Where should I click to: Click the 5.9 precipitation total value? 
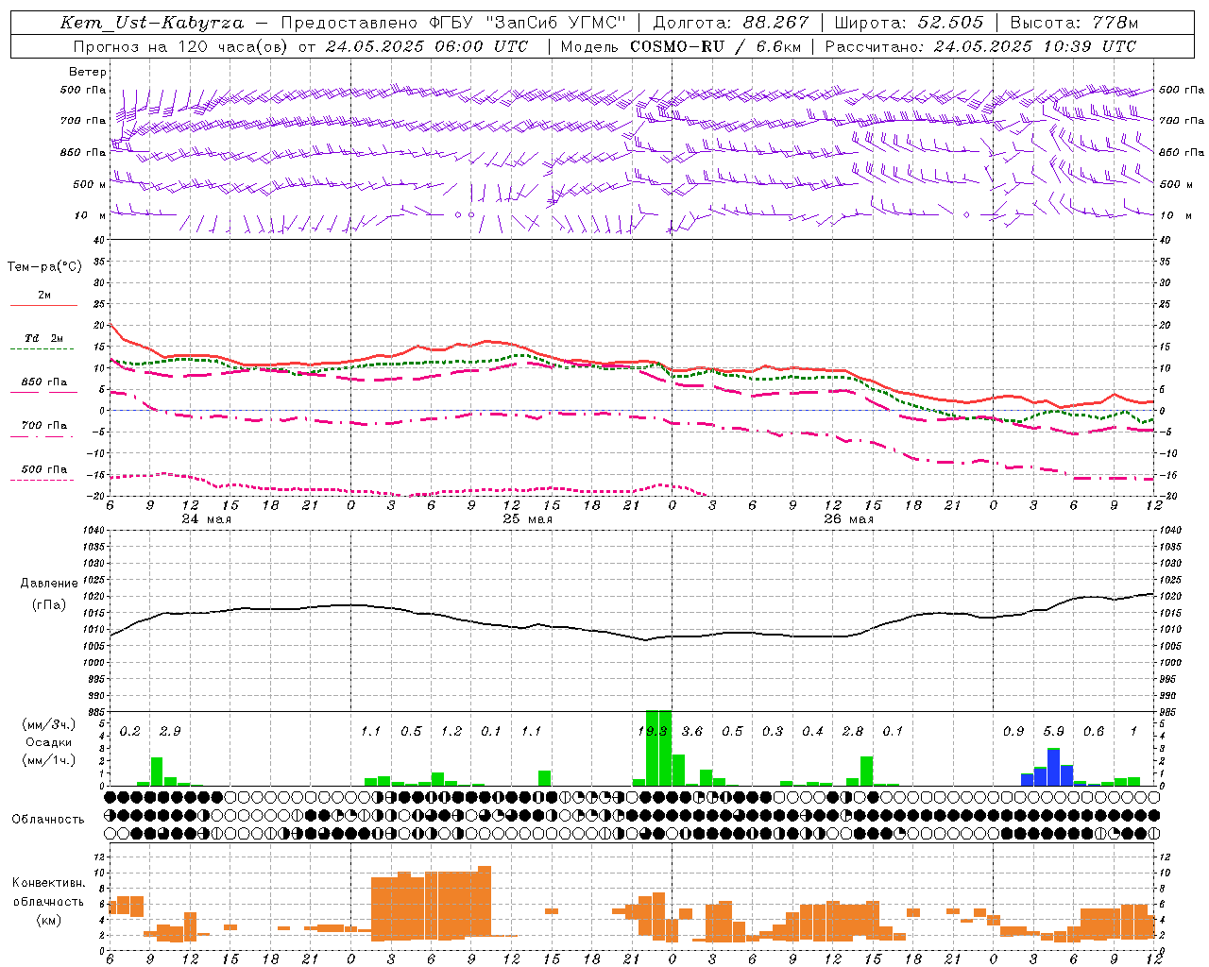[x=1053, y=731]
